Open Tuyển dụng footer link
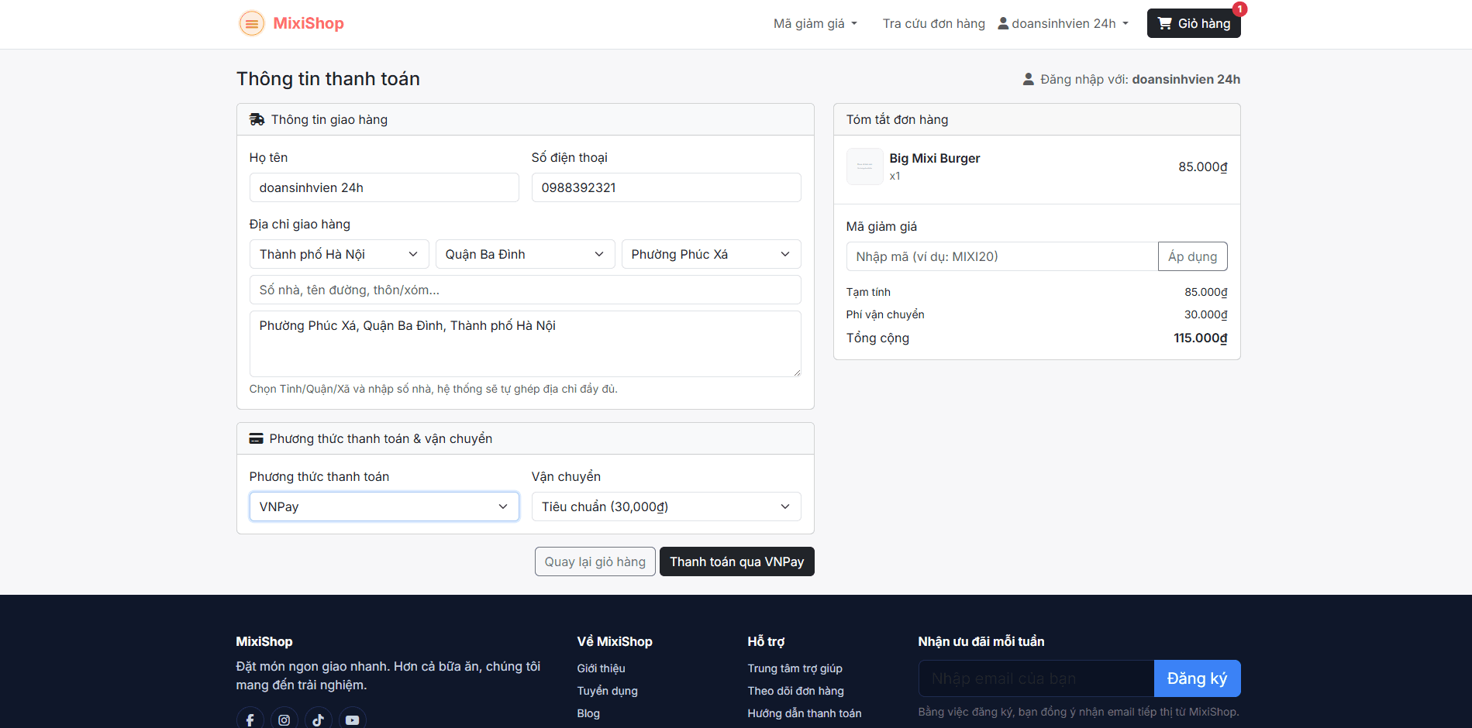The height and width of the screenshot is (728, 1472). (x=607, y=691)
